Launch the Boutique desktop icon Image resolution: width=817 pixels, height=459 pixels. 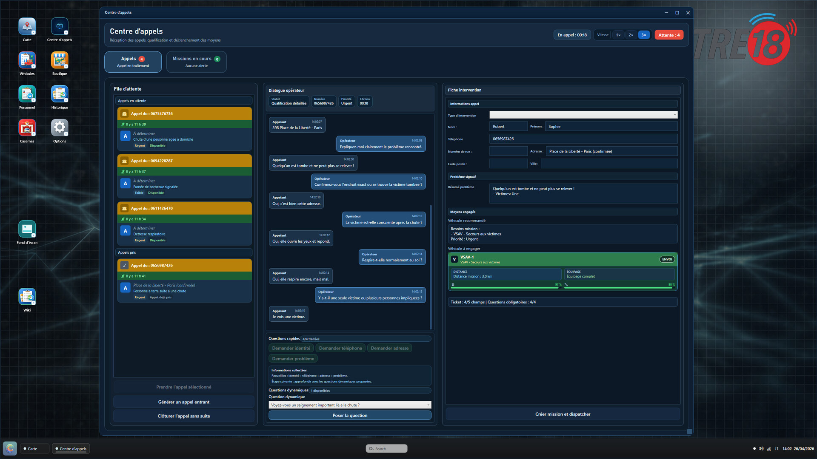[x=60, y=60]
